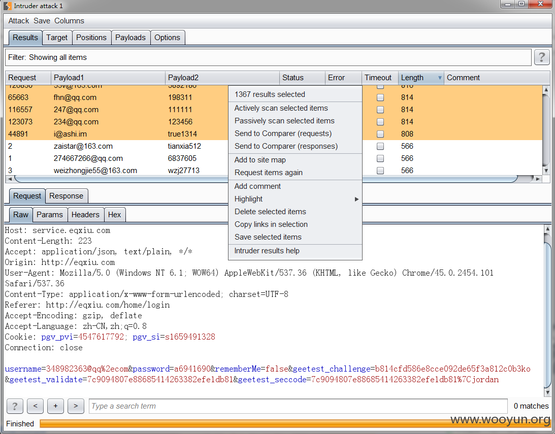Choose Add to site map
Viewport: 555px width, 434px height.
(295, 160)
